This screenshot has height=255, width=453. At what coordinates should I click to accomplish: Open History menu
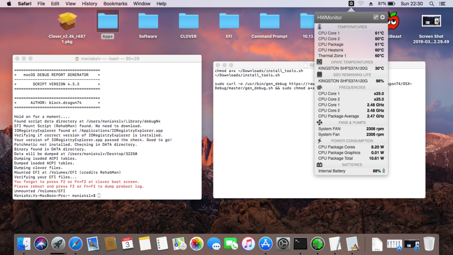89,4
